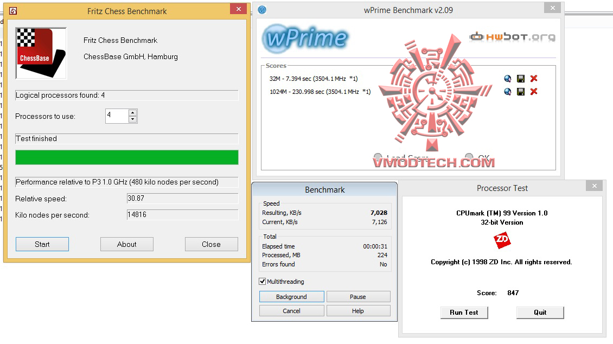Click the Score: 847 text in Processor Test
613x344 pixels.
pos(497,293)
